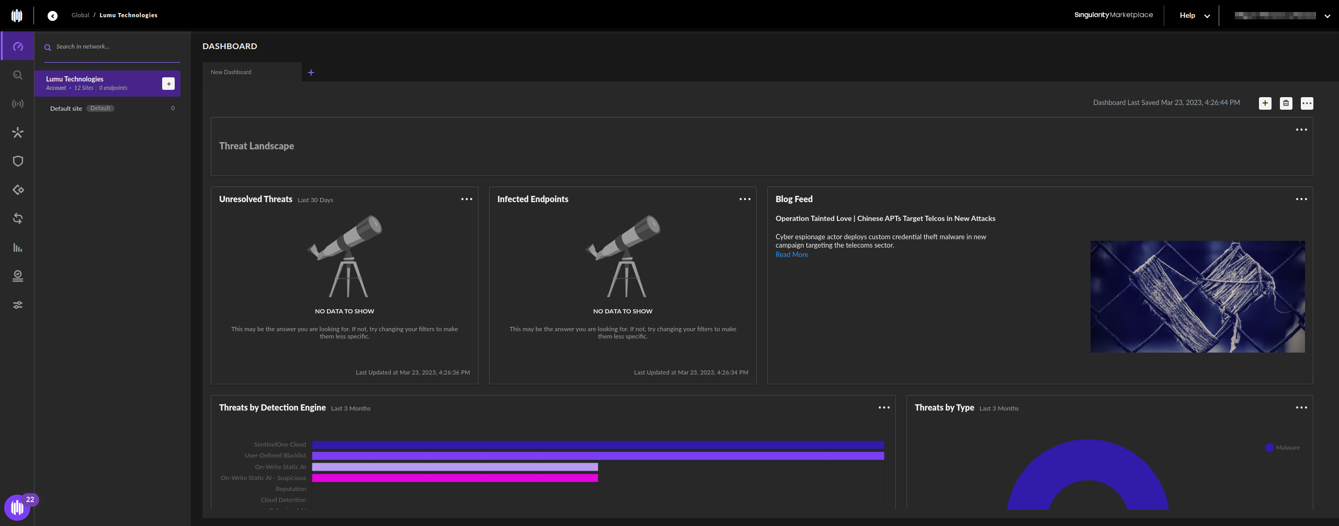Open the Sentinels shield icon in sidebar
This screenshot has height=526, width=1339.
(x=18, y=161)
